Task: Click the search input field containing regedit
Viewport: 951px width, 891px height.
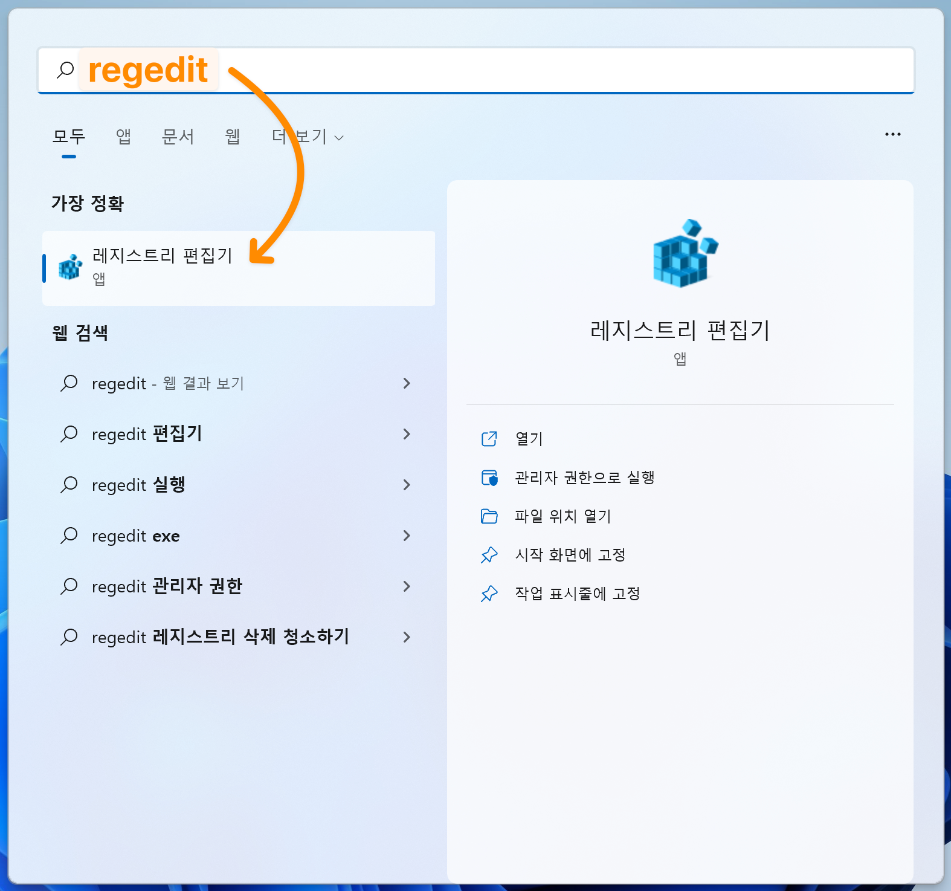Action: pos(476,70)
